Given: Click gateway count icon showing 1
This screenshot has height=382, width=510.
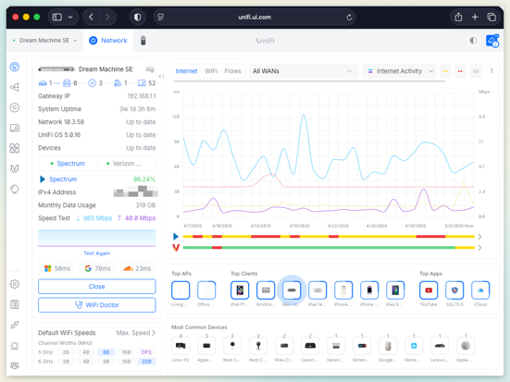Looking at the screenshot, I should click(x=43, y=83).
